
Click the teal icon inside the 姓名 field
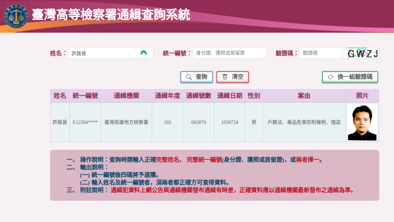coord(143,53)
